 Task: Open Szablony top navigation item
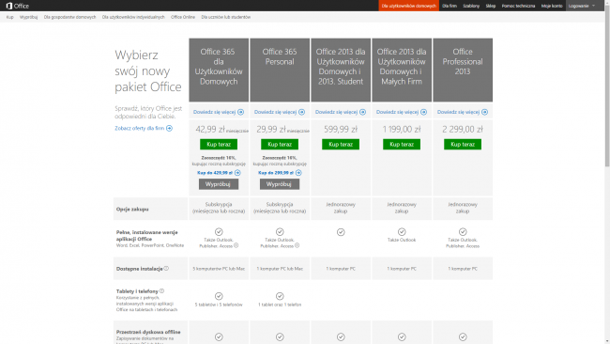471,6
